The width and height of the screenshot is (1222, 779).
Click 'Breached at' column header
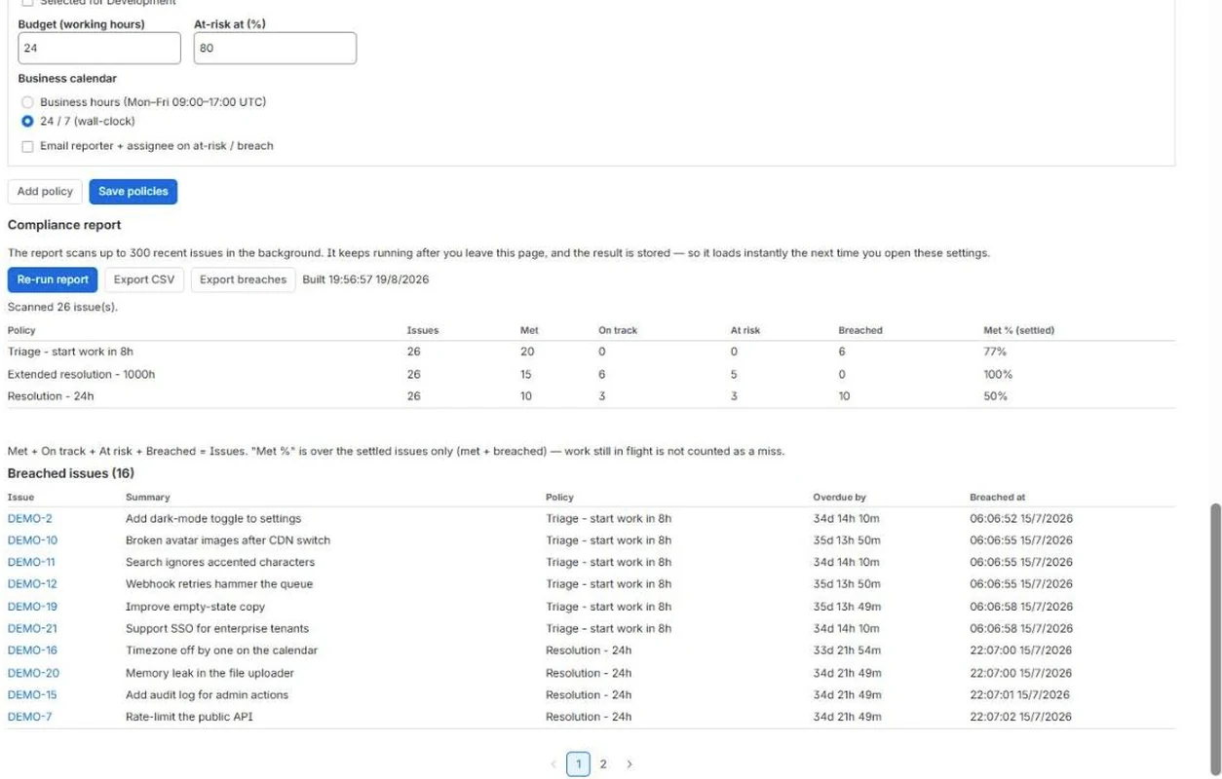(x=997, y=498)
